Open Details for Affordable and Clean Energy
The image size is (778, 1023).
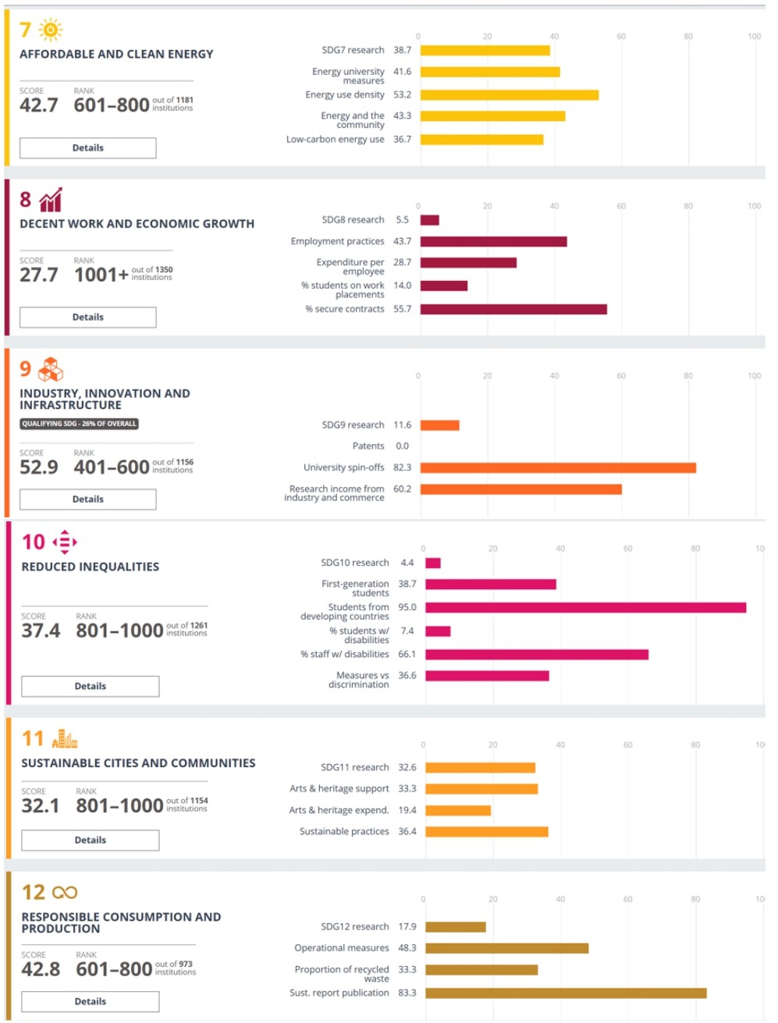[x=87, y=148]
